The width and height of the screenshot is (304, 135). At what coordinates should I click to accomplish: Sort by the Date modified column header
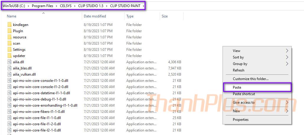(95, 16)
